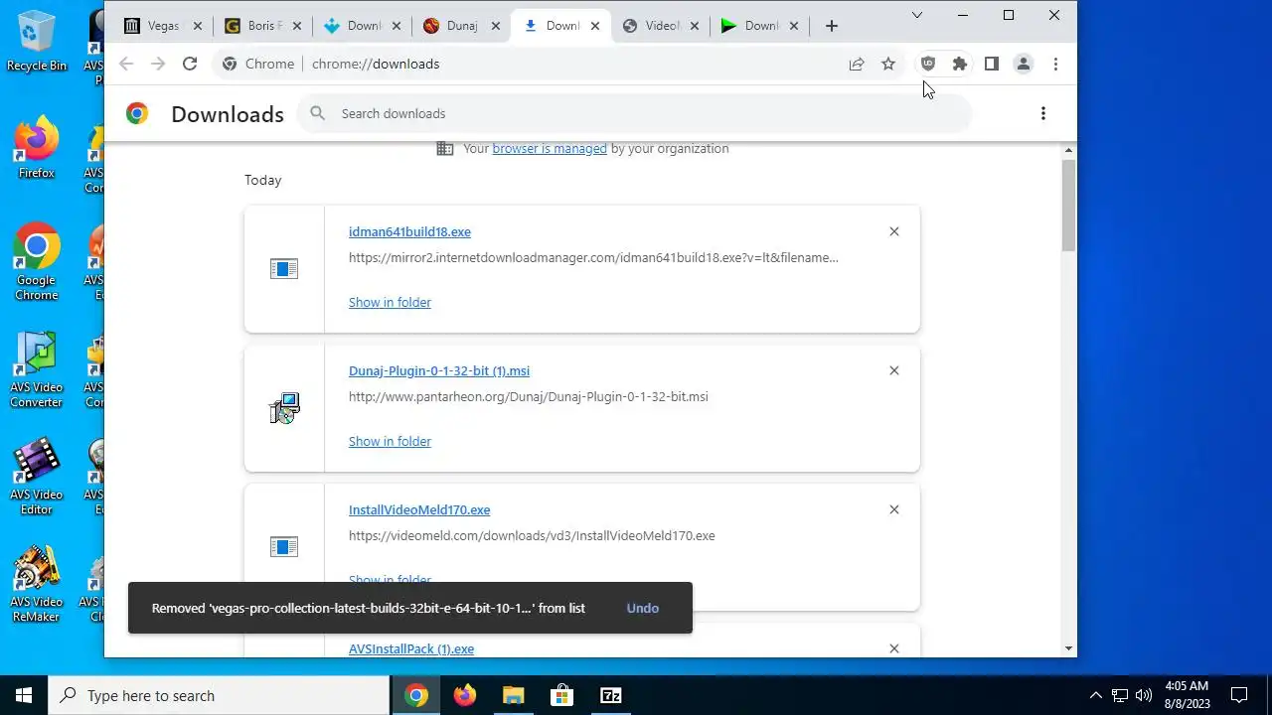The height and width of the screenshot is (715, 1272).
Task: Open File Explorer from the taskbar
Action: click(x=513, y=695)
